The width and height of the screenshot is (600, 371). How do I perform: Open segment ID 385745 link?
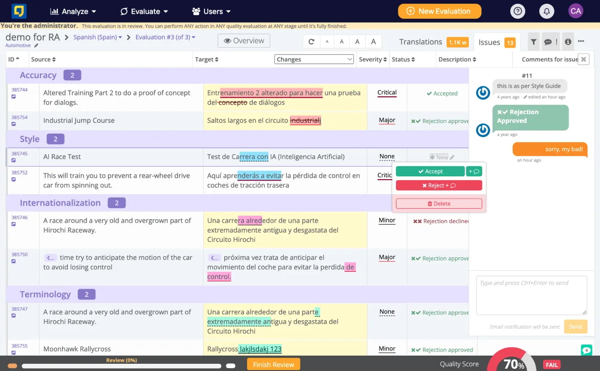pos(19,154)
